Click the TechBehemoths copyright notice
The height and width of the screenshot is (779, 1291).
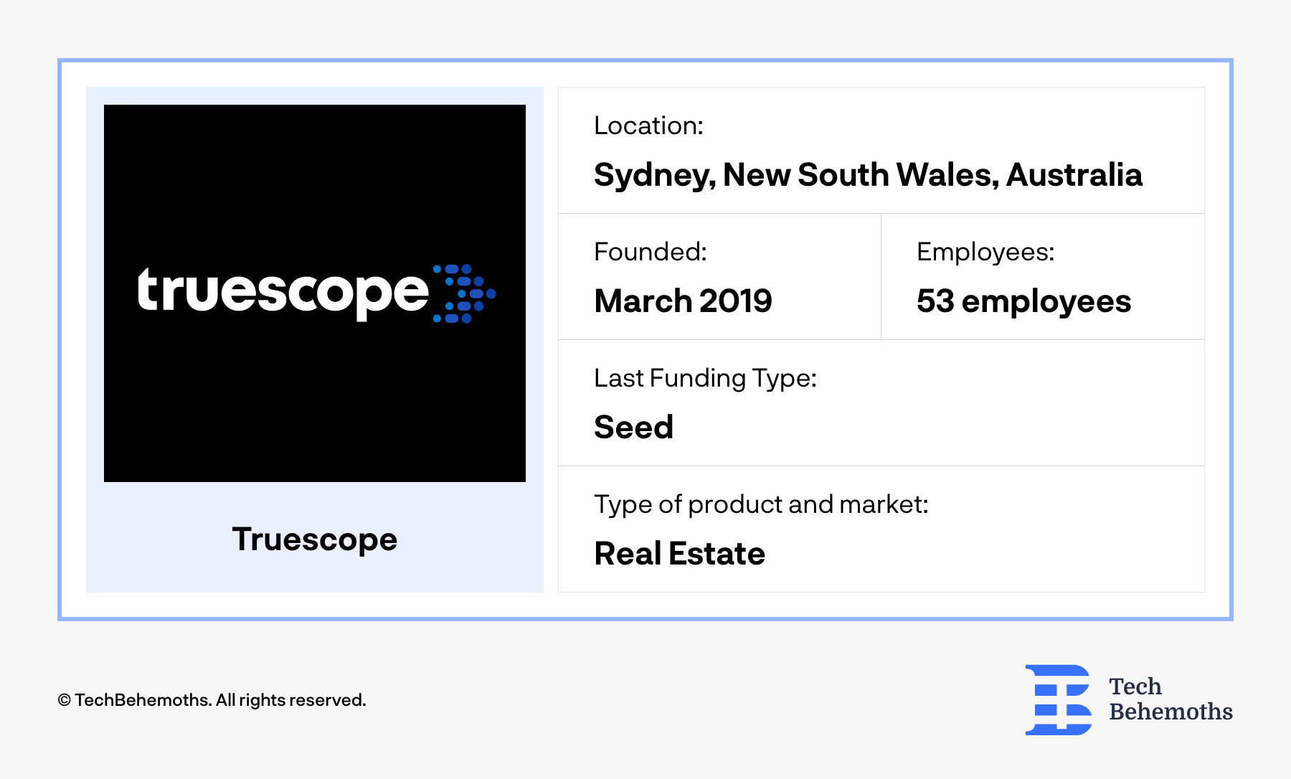point(212,700)
